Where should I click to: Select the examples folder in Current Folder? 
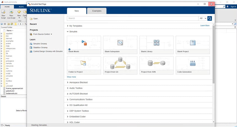(10, 41)
